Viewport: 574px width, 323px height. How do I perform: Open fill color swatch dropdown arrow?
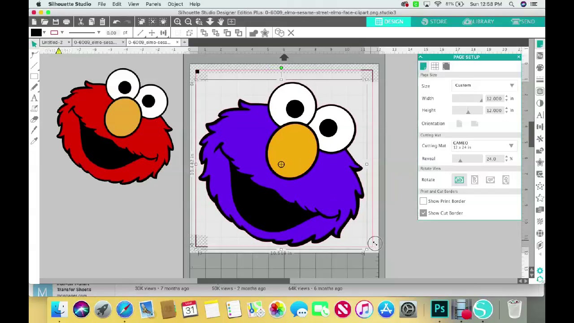click(x=44, y=33)
